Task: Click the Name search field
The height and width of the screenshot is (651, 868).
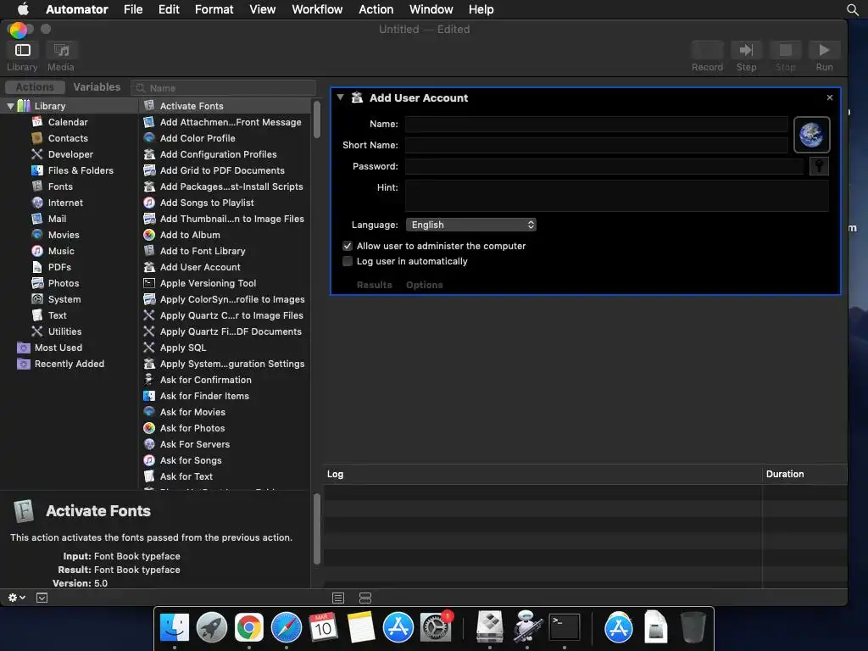Action: pyautogui.click(x=224, y=88)
